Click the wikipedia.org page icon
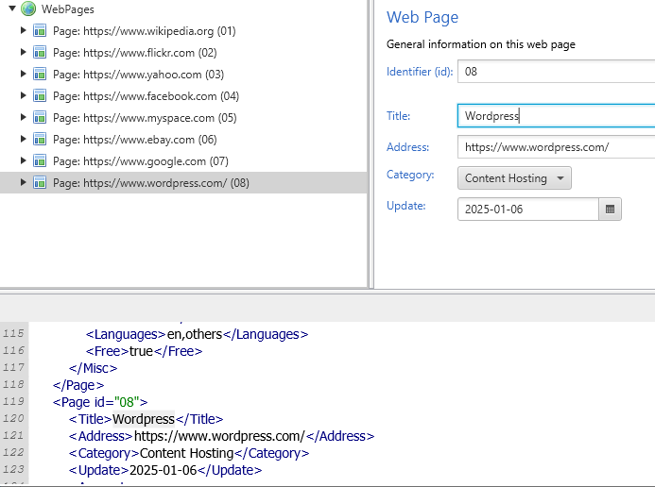Viewport: 655px width, 487px height. pyautogui.click(x=40, y=31)
